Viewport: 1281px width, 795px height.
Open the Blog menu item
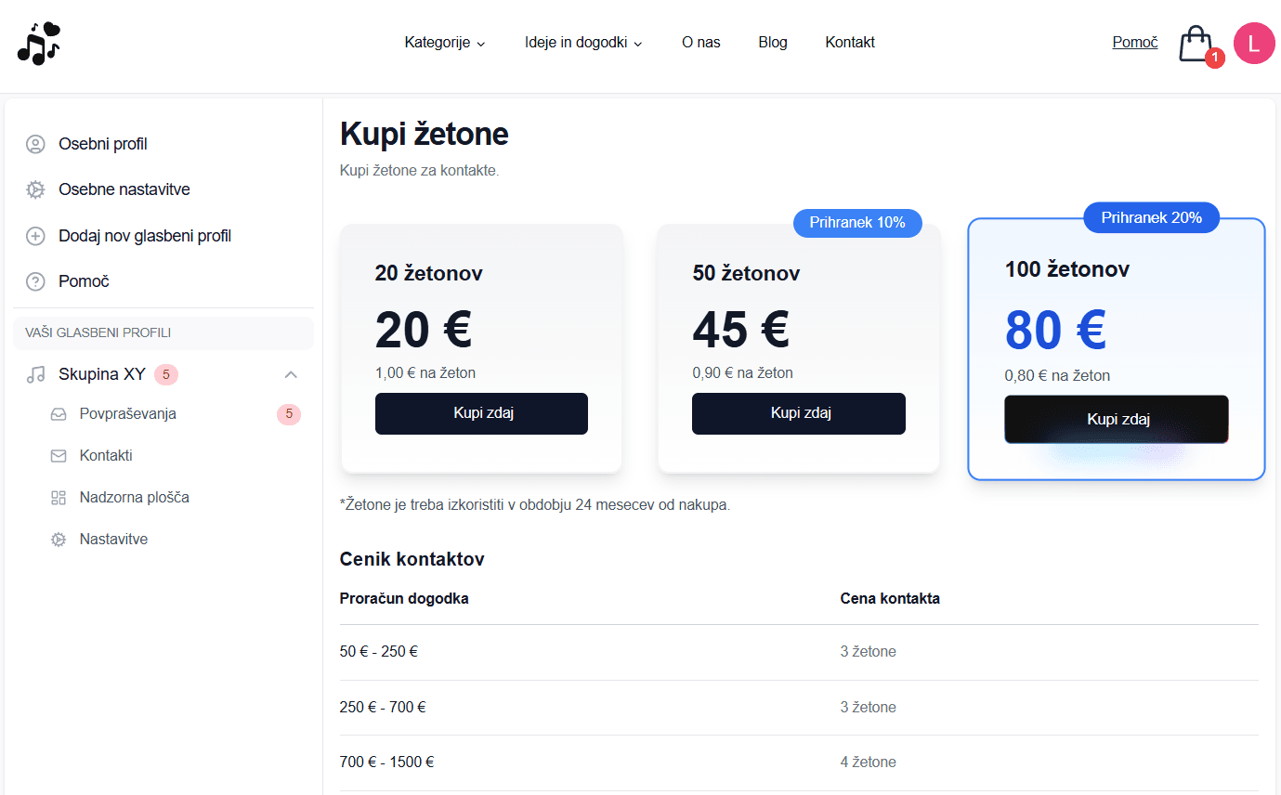772,43
